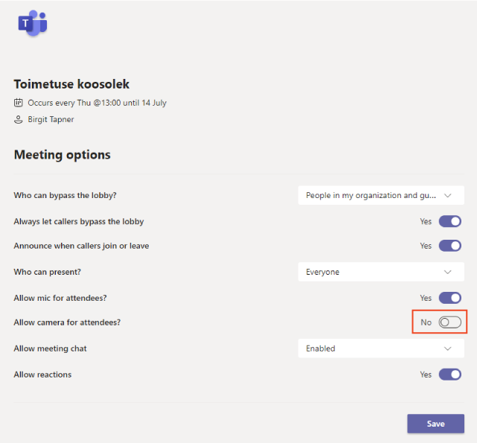Click the chevron icon in lobby bypass dropdown

[x=447, y=196]
